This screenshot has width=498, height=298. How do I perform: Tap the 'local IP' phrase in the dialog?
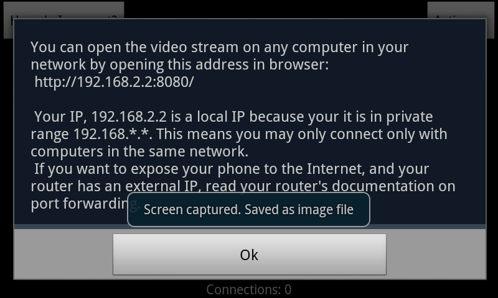[x=221, y=117]
